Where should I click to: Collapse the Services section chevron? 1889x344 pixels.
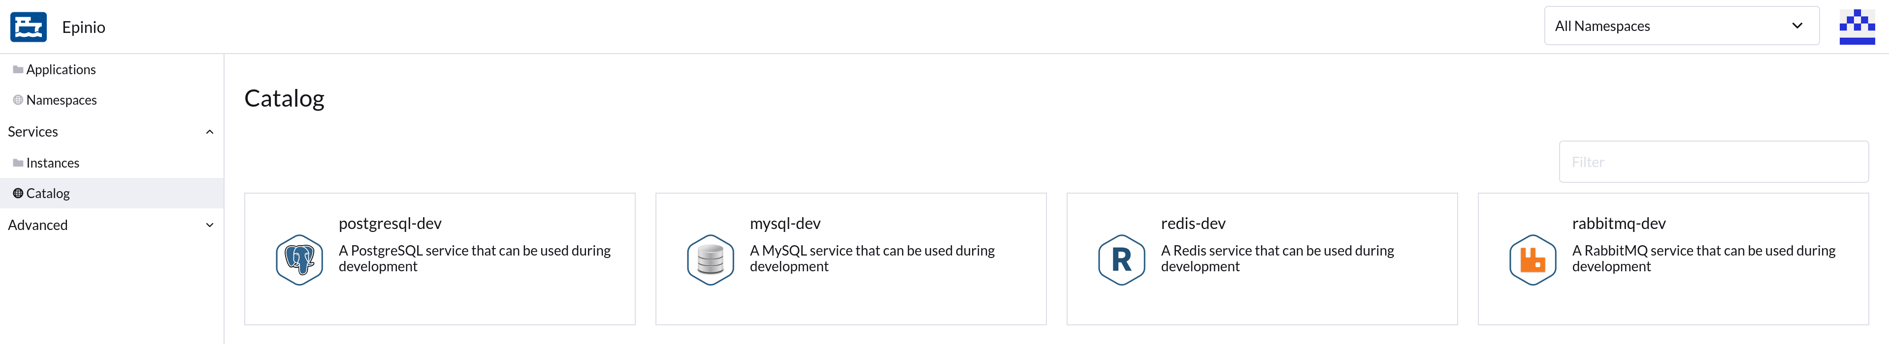coord(210,133)
